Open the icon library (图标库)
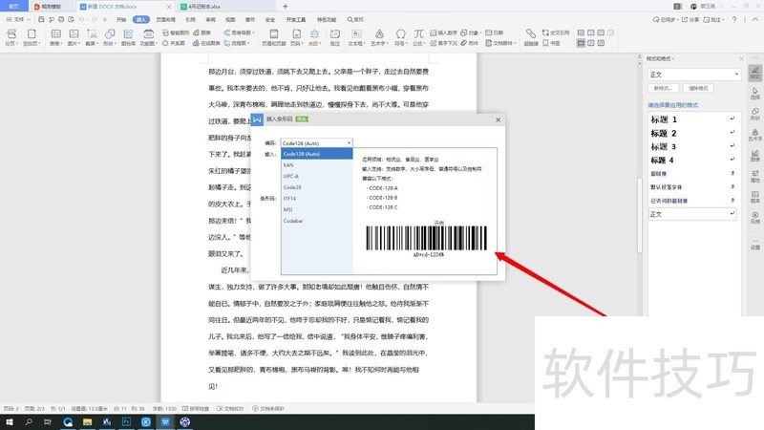Image resolution: width=764 pixels, height=430 pixels. point(128,37)
